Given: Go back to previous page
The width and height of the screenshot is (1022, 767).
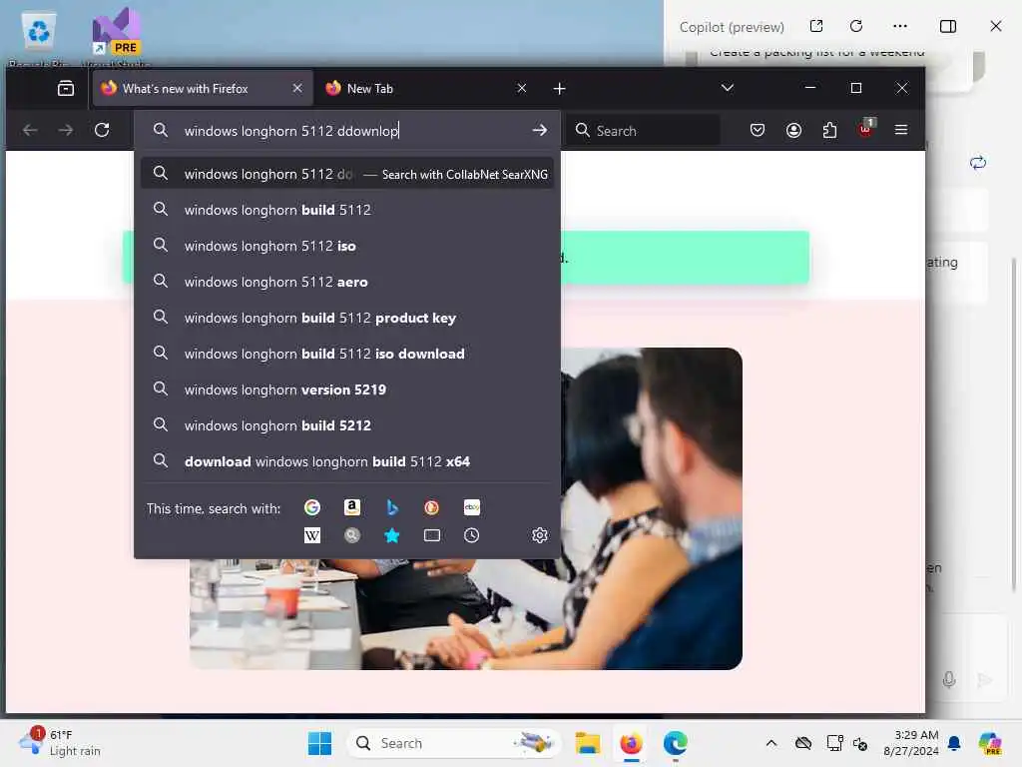Looking at the screenshot, I should tap(30, 131).
